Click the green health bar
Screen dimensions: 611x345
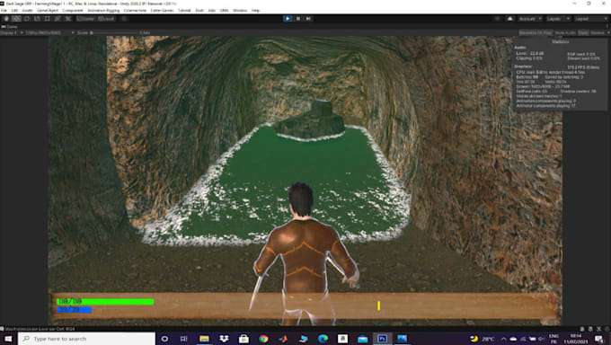point(105,301)
